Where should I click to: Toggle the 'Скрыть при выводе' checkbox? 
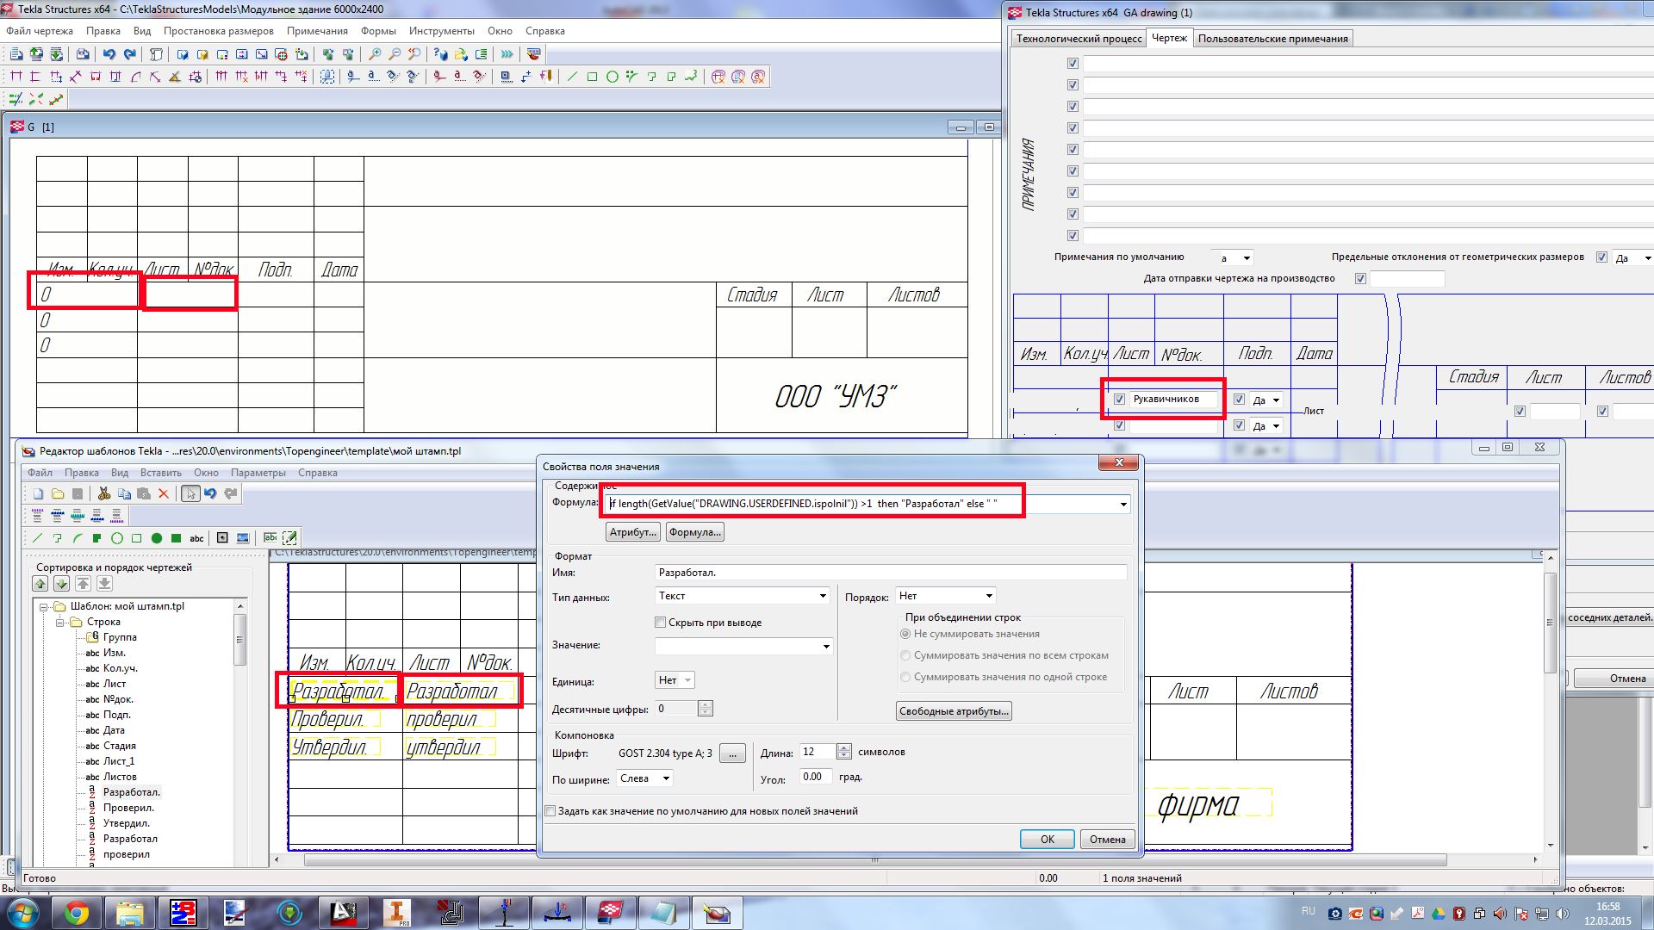tap(661, 623)
